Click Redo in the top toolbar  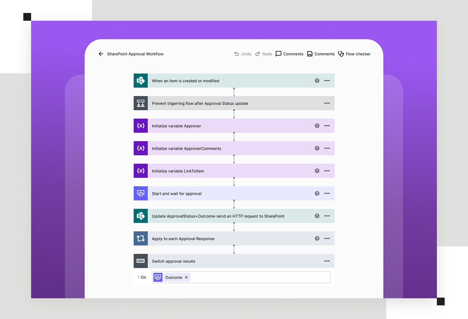(264, 54)
